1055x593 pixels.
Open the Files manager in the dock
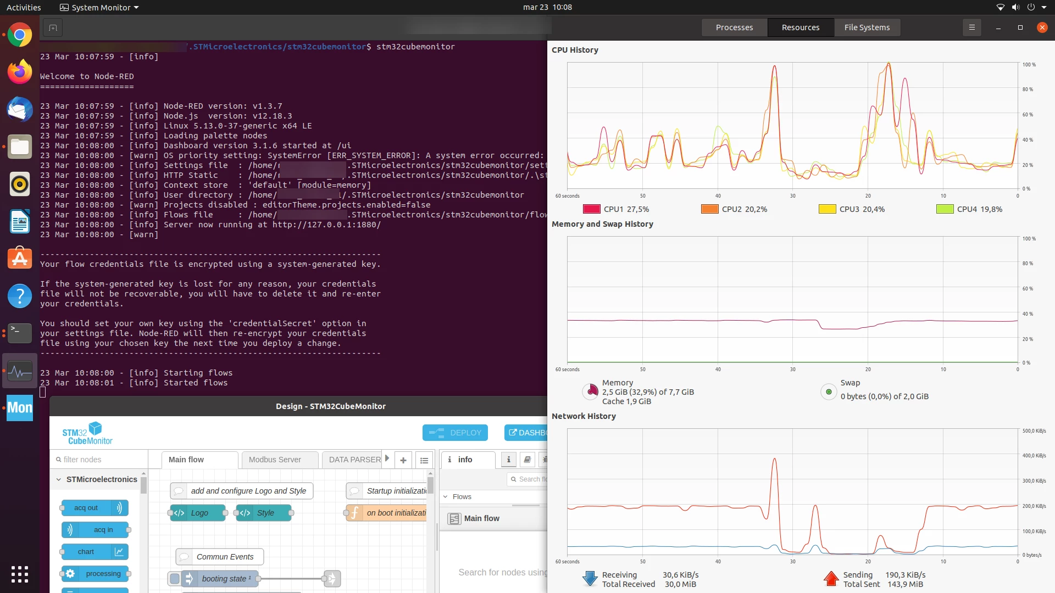tap(20, 147)
